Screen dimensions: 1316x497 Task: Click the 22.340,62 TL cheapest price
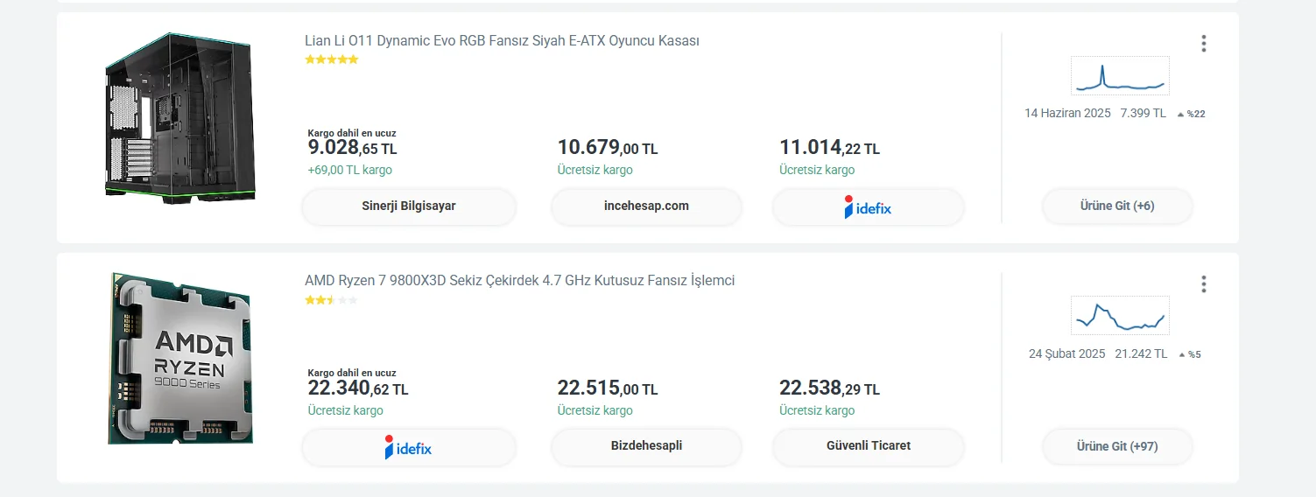point(357,388)
